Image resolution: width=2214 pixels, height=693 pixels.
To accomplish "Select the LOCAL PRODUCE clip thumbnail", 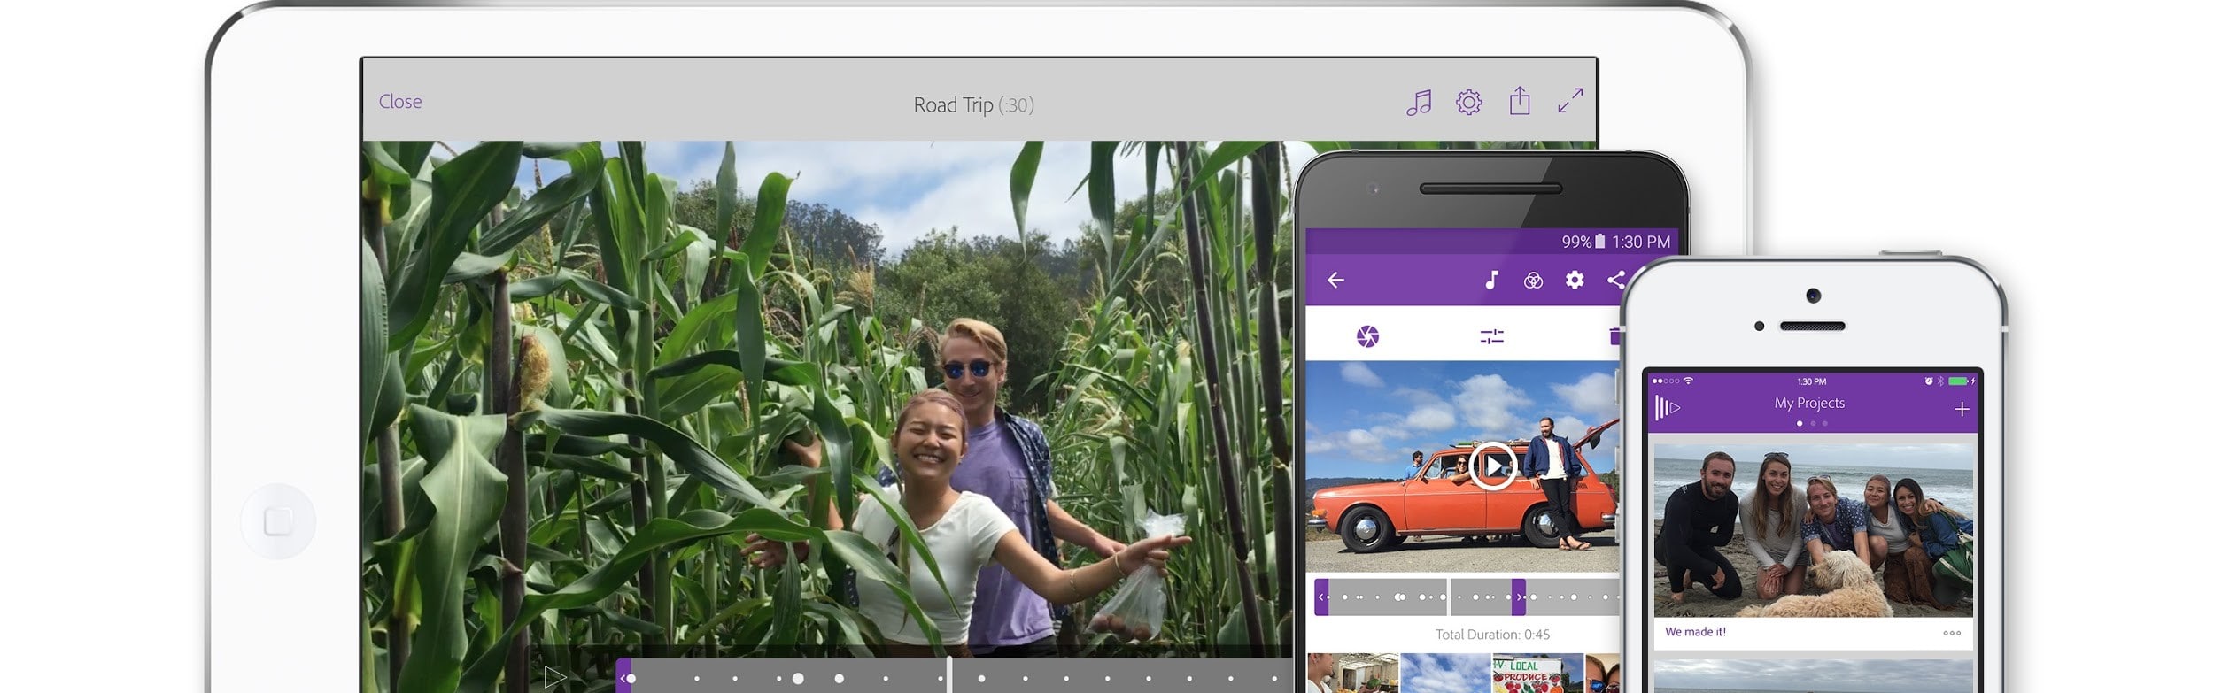I will point(1537,674).
